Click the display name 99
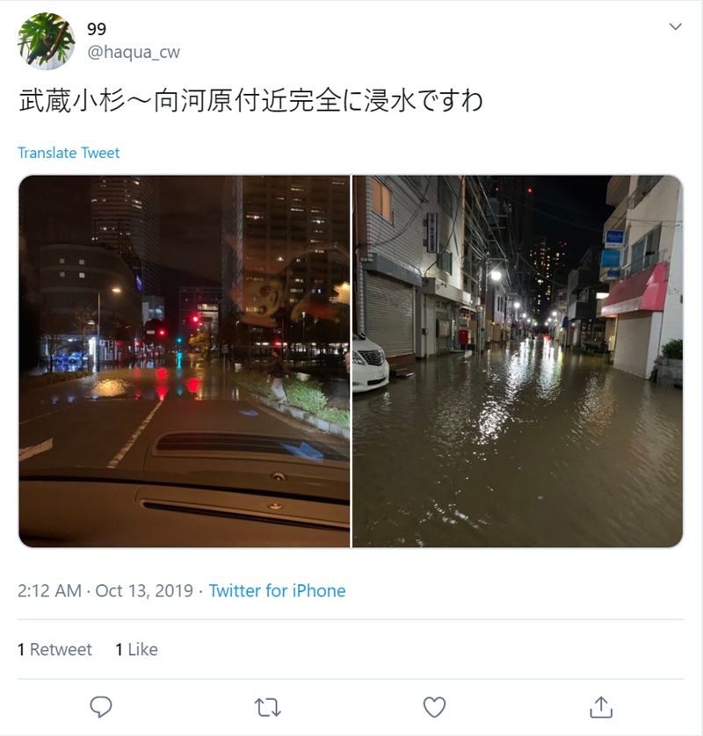 coord(97,29)
